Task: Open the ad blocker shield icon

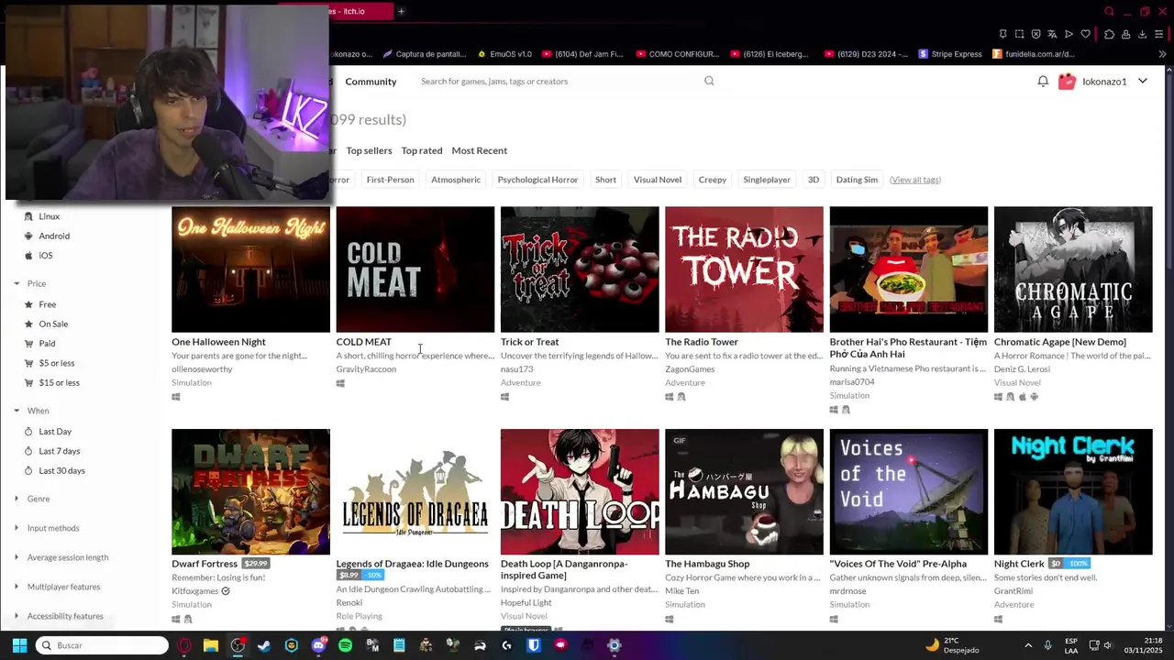Action: point(1036,34)
